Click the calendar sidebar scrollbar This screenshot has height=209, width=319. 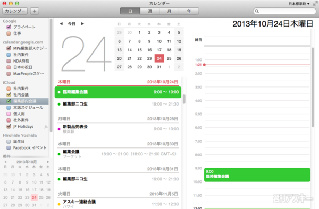pyautogui.click(x=51, y=75)
